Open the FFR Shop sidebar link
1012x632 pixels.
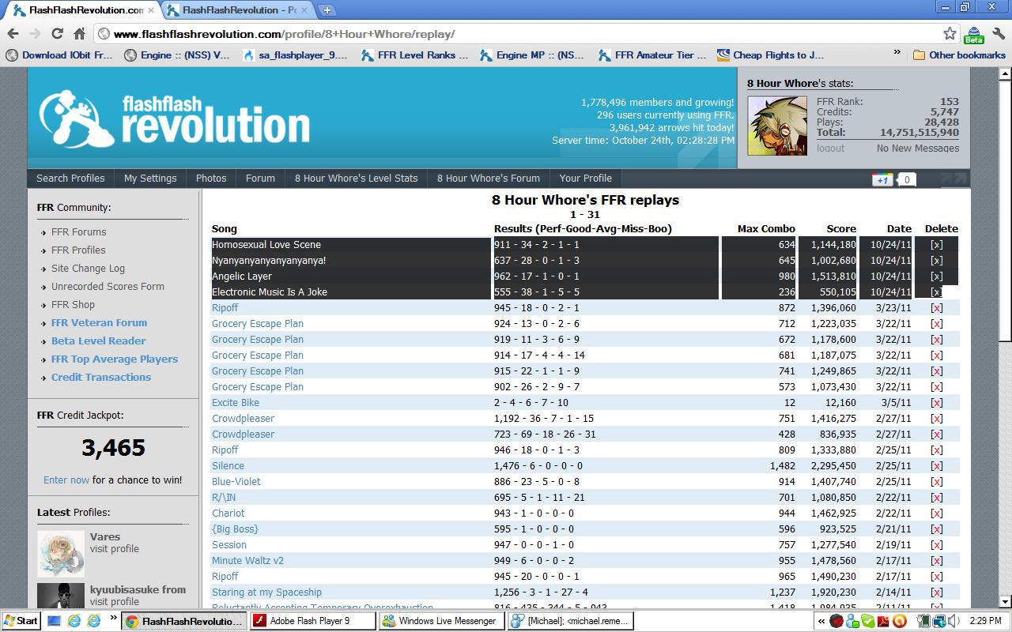(x=73, y=305)
